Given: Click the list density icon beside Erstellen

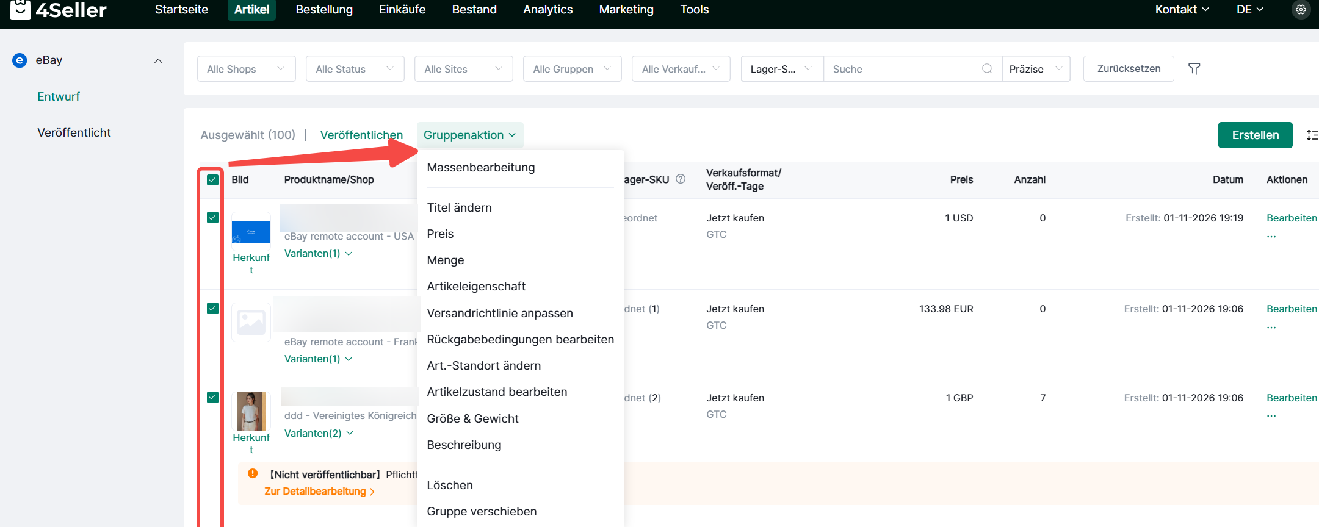Looking at the screenshot, I should click(1312, 135).
